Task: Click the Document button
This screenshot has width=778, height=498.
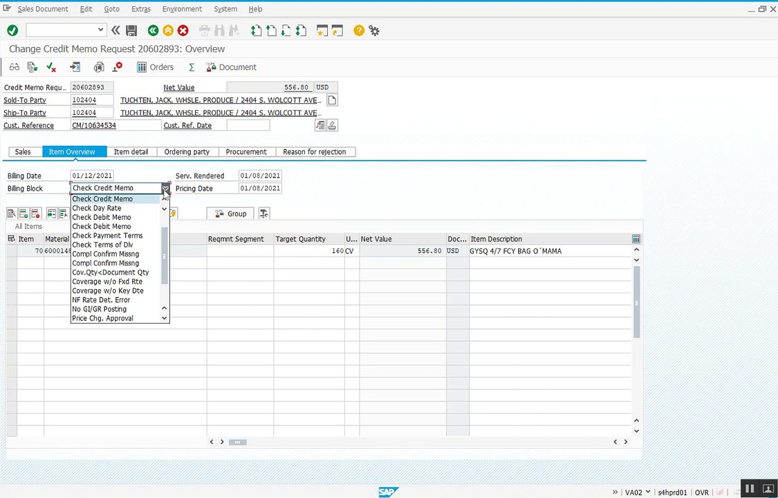Action: (x=231, y=67)
